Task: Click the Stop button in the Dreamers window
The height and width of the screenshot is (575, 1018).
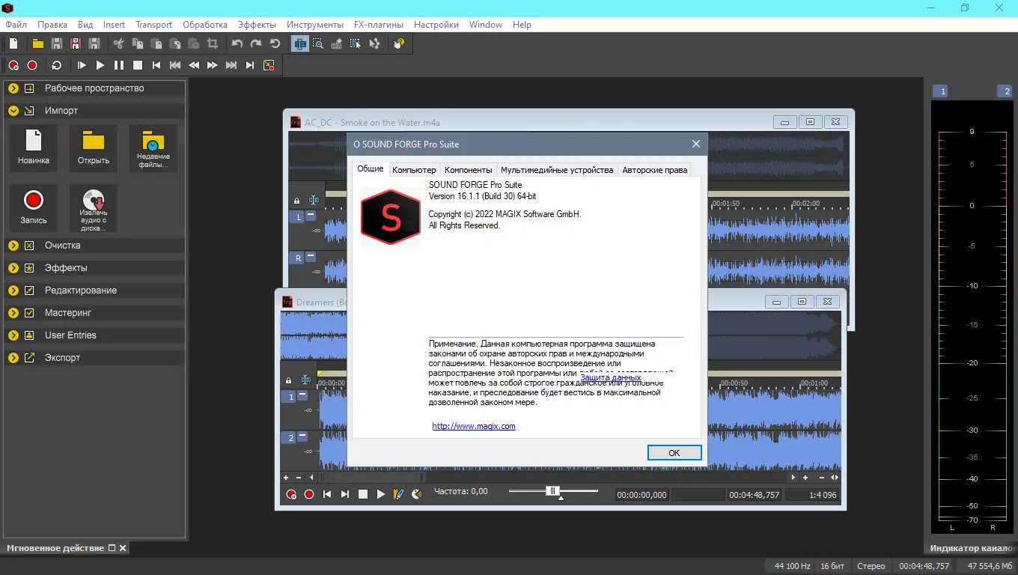Action: pos(363,494)
